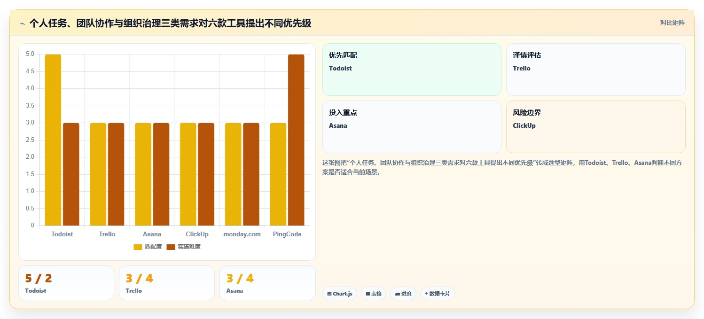Screen dimensions: 704x319
Task: Click ClickUp's gold 匹配度 bar
Action: (188, 174)
